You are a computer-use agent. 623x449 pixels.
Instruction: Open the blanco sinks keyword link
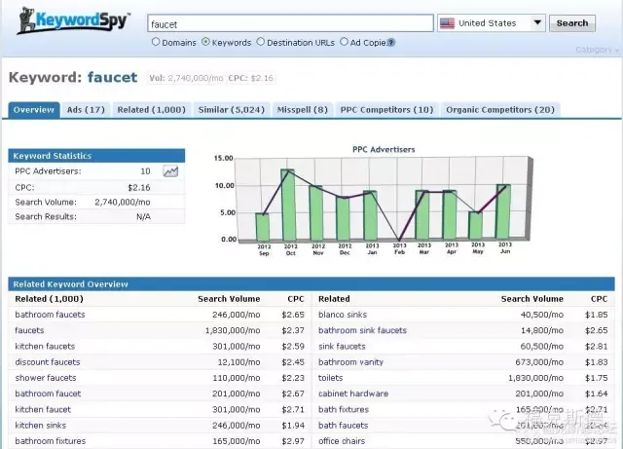tap(343, 315)
